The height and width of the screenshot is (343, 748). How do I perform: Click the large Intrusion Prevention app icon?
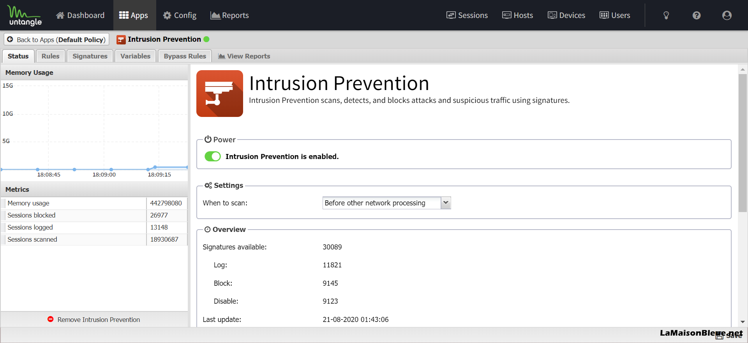pos(220,94)
